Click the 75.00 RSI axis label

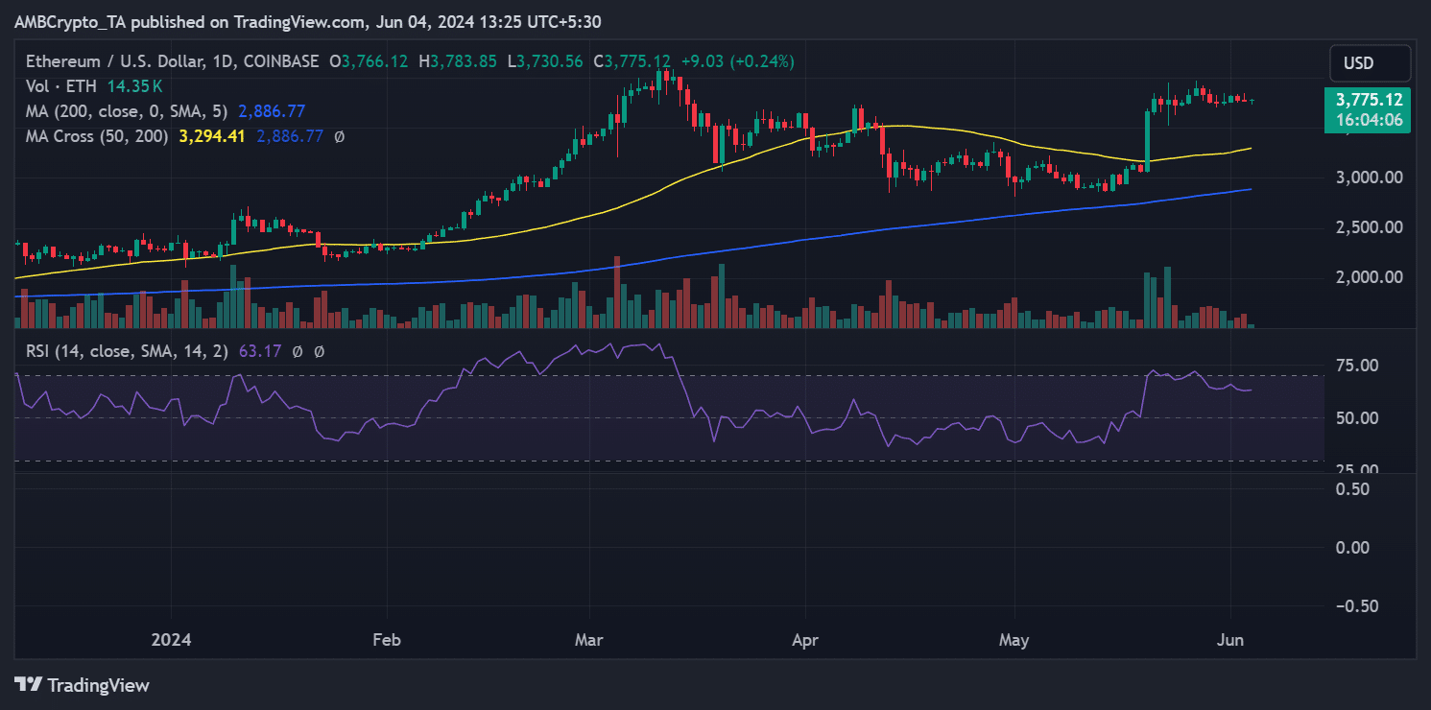1355,366
